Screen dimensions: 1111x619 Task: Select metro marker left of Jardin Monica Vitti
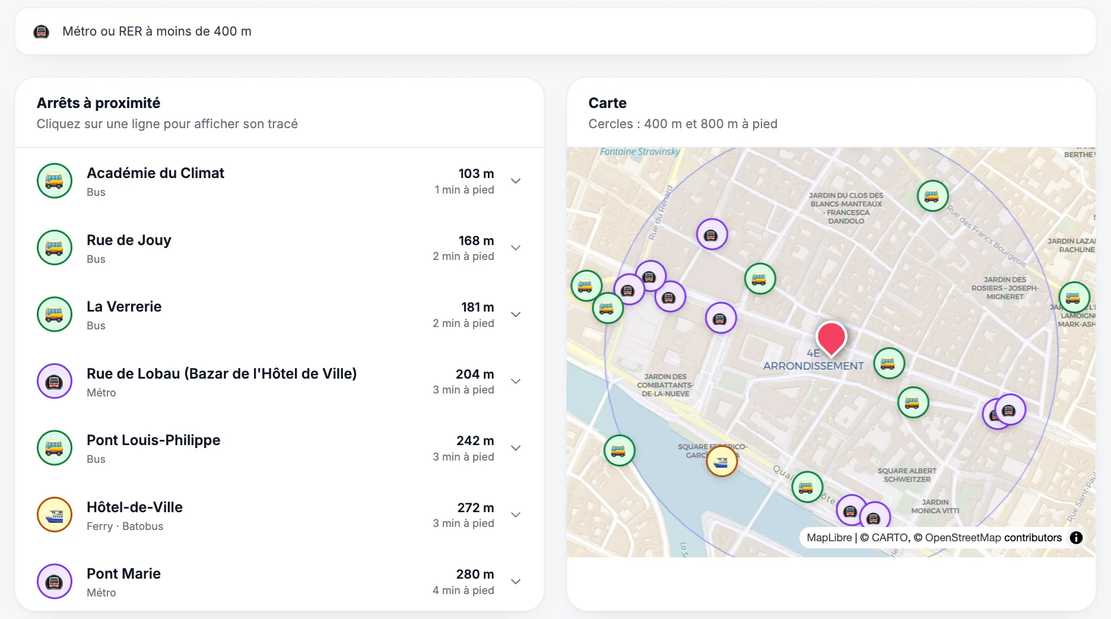(x=874, y=517)
